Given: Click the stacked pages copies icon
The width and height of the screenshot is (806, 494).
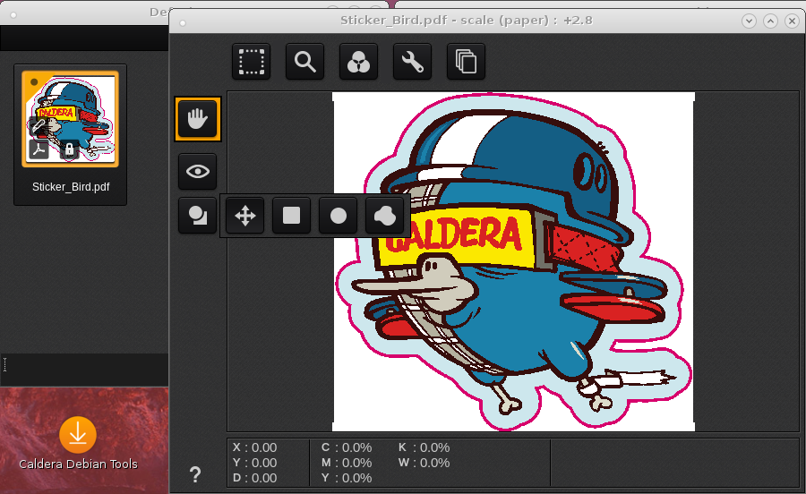Looking at the screenshot, I should 466,62.
